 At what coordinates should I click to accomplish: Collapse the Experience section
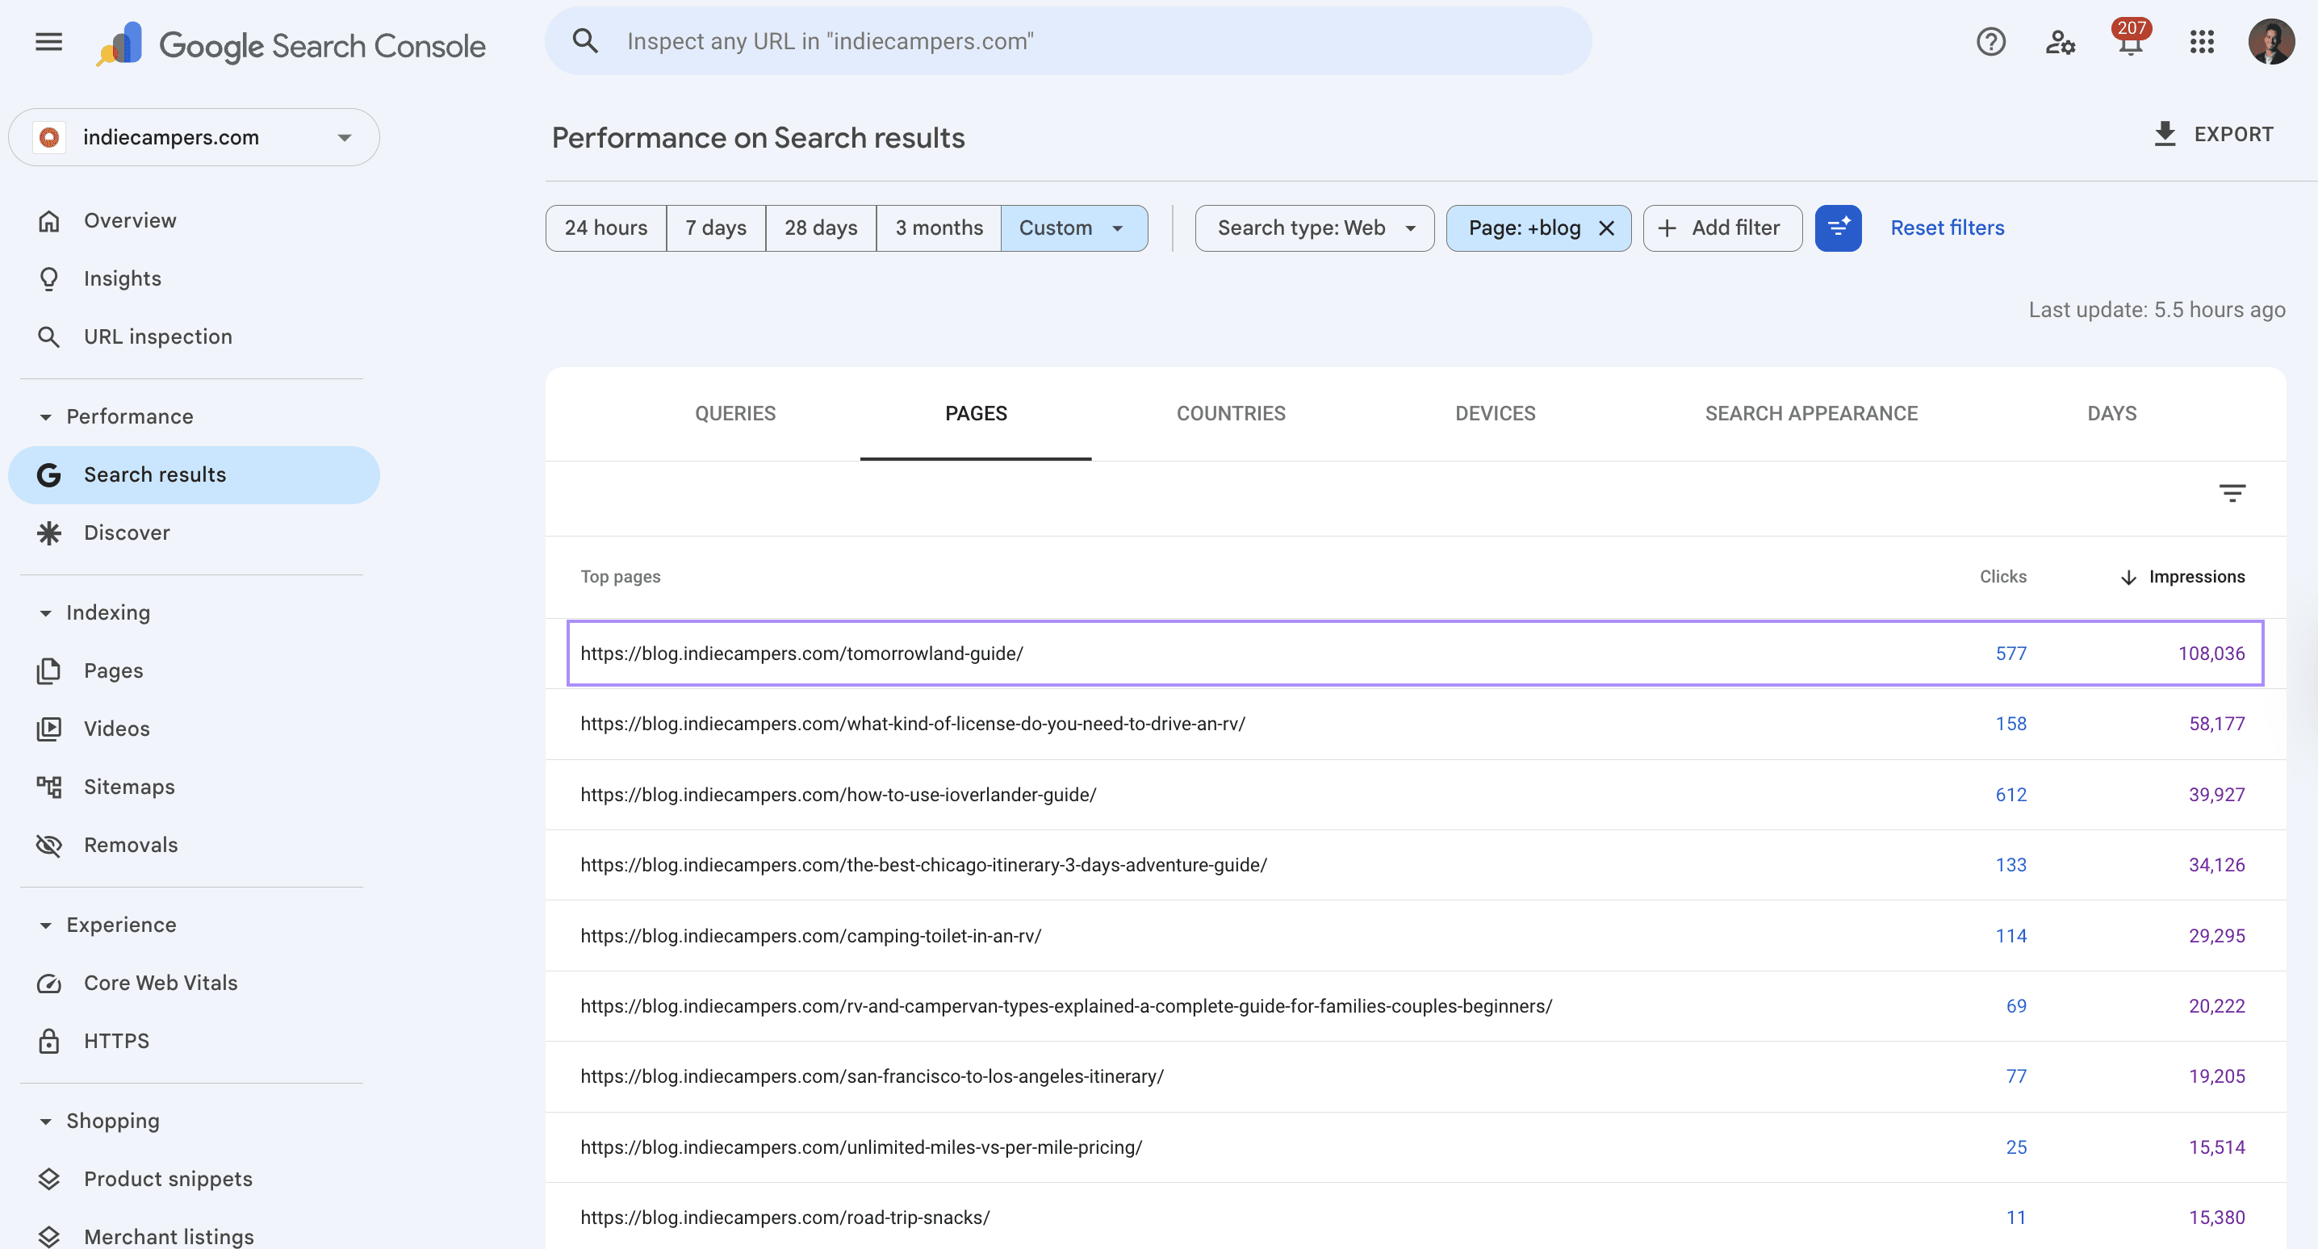pyautogui.click(x=45, y=925)
